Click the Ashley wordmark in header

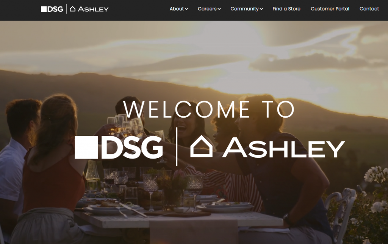pos(93,9)
